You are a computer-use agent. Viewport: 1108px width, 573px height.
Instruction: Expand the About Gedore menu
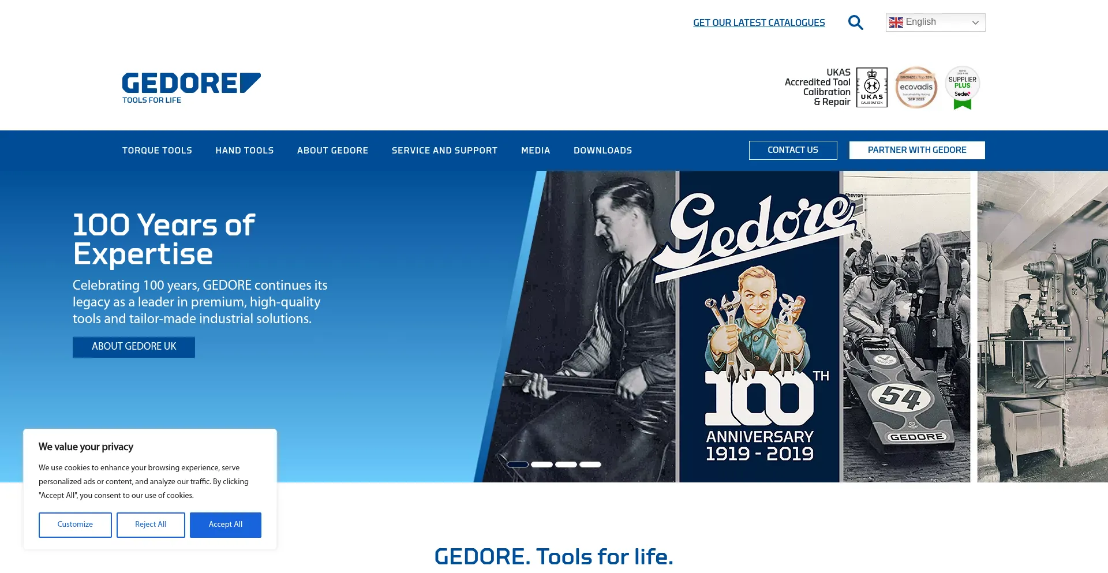(332, 151)
